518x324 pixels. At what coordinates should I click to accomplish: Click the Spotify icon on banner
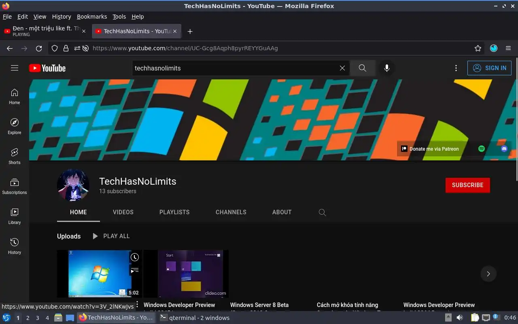(482, 149)
